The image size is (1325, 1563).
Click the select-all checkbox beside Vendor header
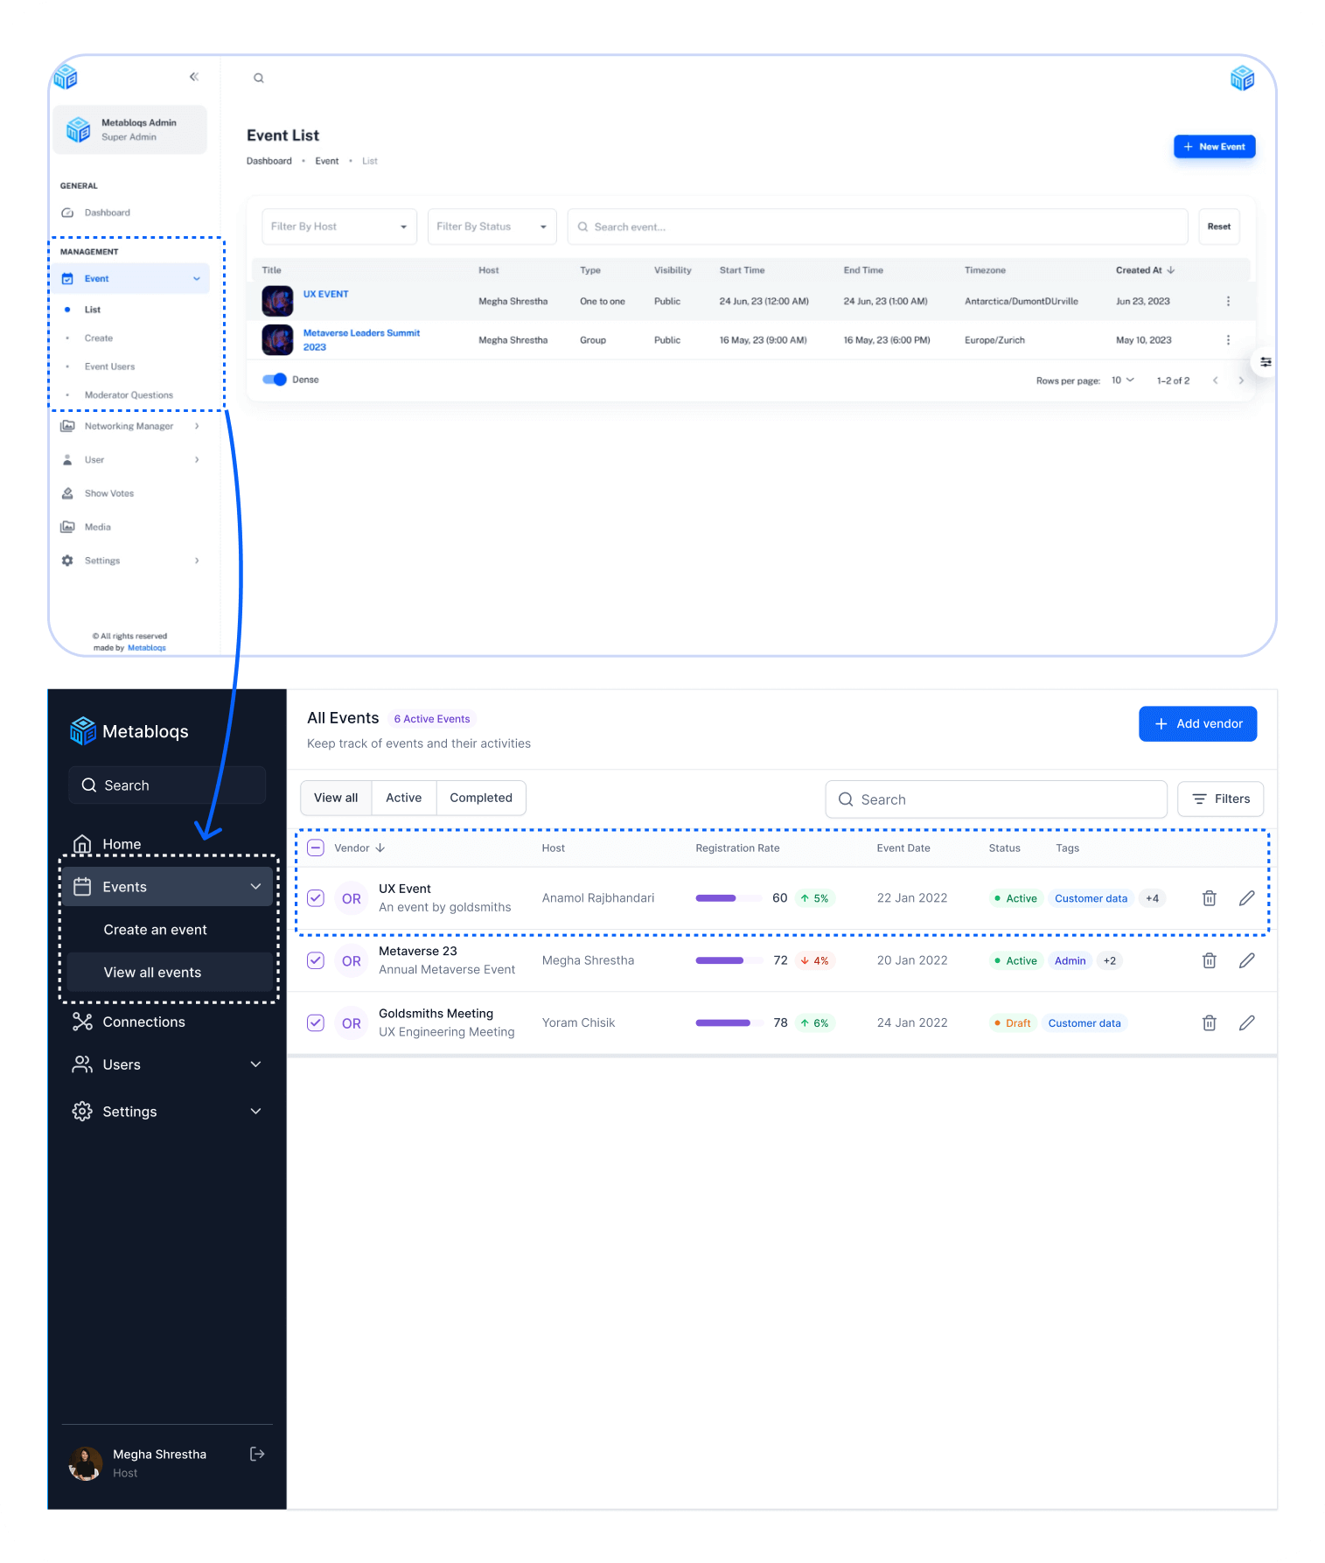(316, 848)
